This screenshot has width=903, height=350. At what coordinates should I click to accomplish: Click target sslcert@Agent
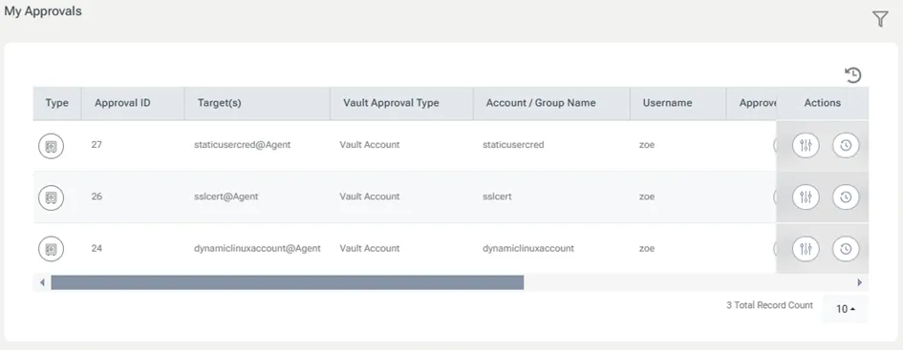click(226, 196)
